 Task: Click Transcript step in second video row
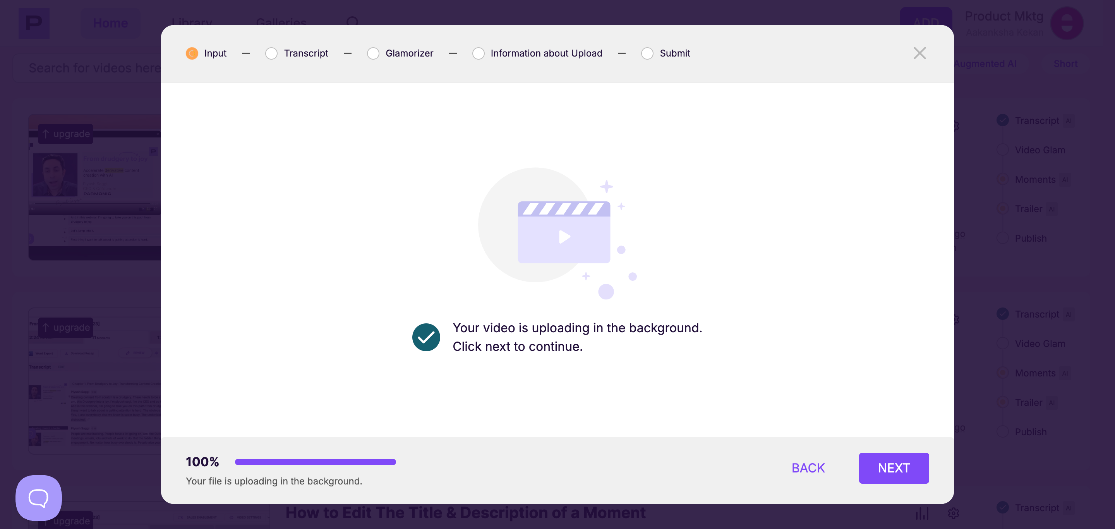pos(1037,314)
